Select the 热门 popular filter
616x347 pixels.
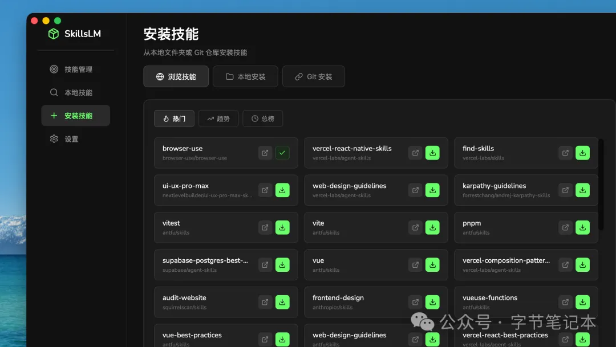pos(174,119)
